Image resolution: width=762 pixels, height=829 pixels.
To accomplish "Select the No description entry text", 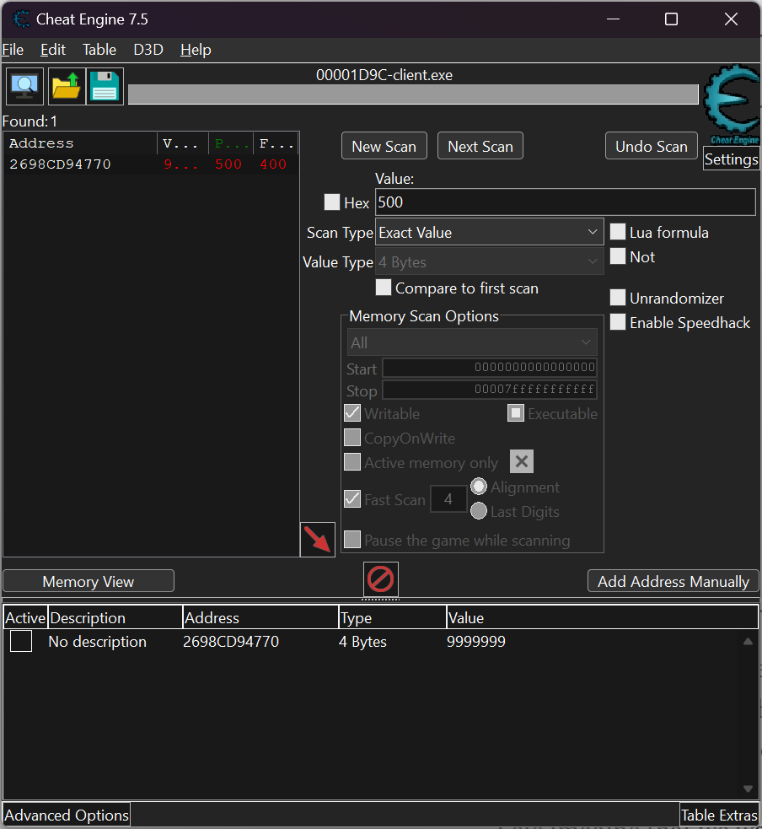I will pos(97,641).
